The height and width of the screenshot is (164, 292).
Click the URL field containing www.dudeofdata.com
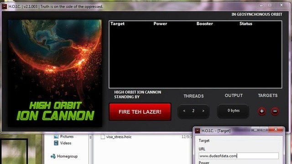click(239, 156)
